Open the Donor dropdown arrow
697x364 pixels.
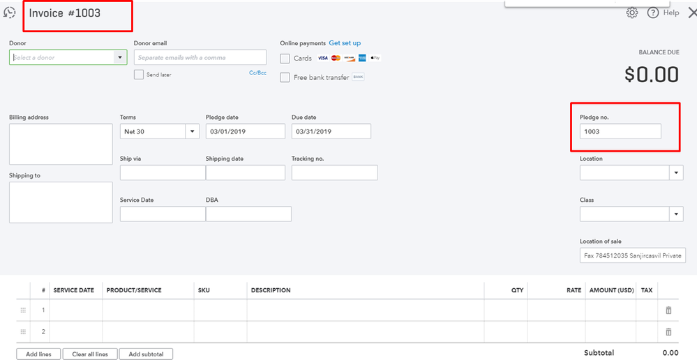(119, 57)
